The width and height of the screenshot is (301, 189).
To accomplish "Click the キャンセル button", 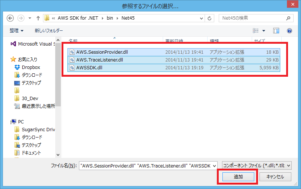I will [275, 177].
